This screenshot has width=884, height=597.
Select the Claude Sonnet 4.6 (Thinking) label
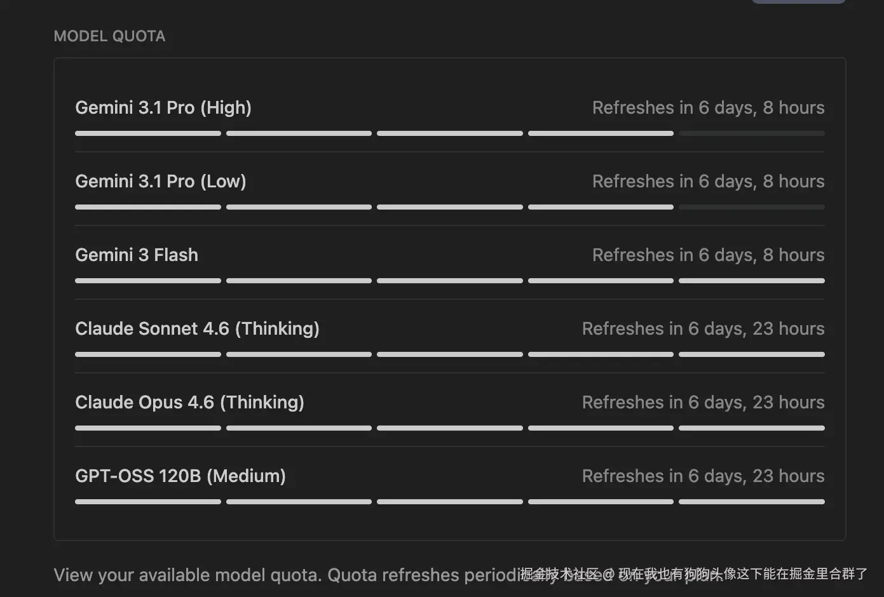(x=197, y=328)
